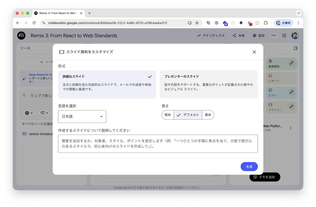Open the 言語を選択 language dropdown
316x207 pixels.
pos(82,116)
